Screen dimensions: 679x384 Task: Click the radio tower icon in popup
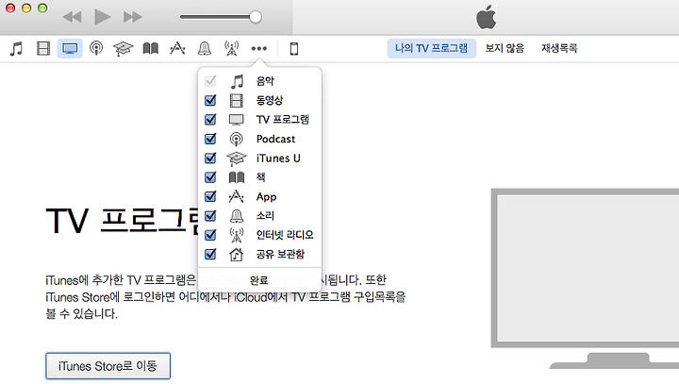237,235
